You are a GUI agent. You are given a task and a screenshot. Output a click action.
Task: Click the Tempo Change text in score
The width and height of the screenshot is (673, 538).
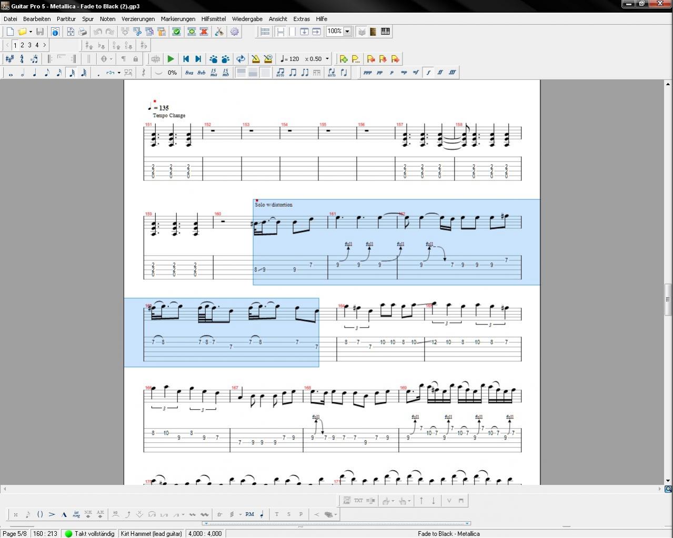(169, 115)
